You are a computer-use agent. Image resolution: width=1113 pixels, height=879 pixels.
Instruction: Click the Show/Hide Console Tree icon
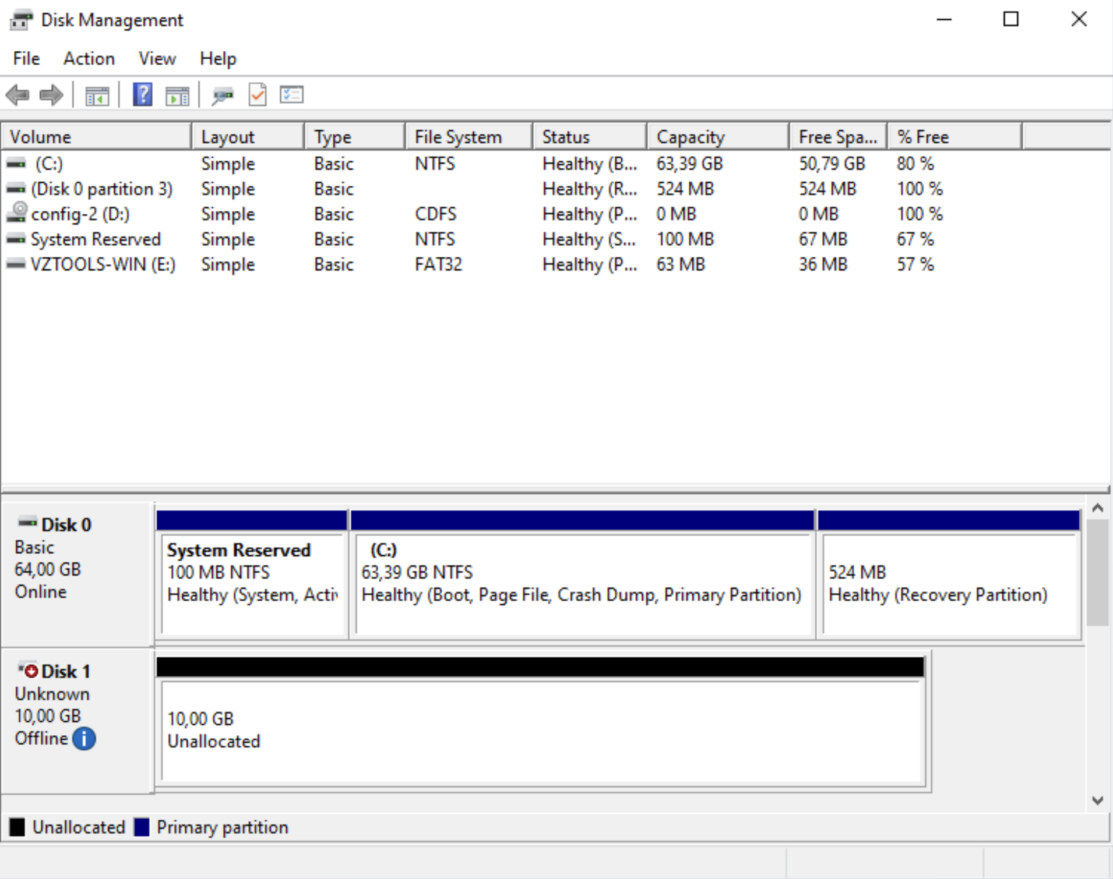[x=97, y=95]
